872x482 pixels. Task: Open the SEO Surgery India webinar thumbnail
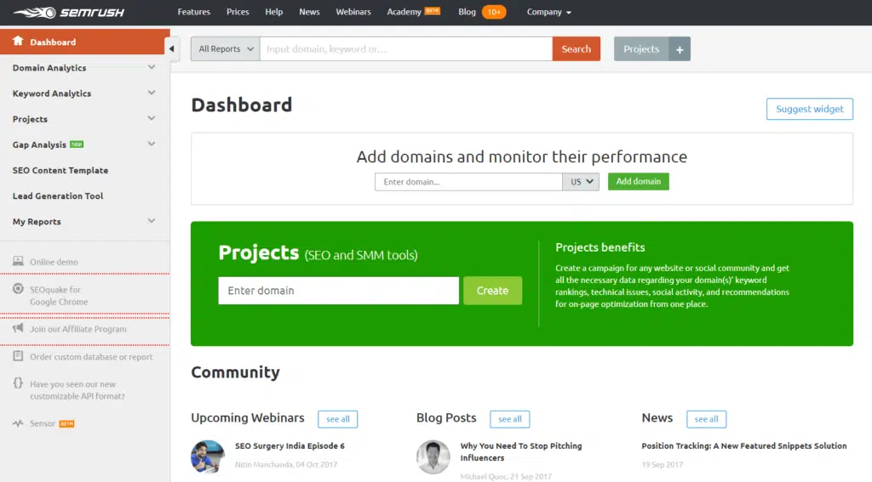click(208, 456)
